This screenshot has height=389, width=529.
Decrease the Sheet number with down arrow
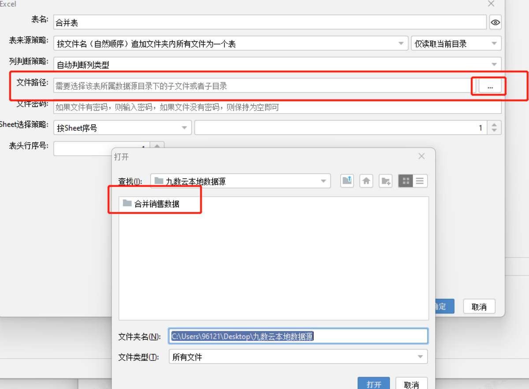point(494,131)
